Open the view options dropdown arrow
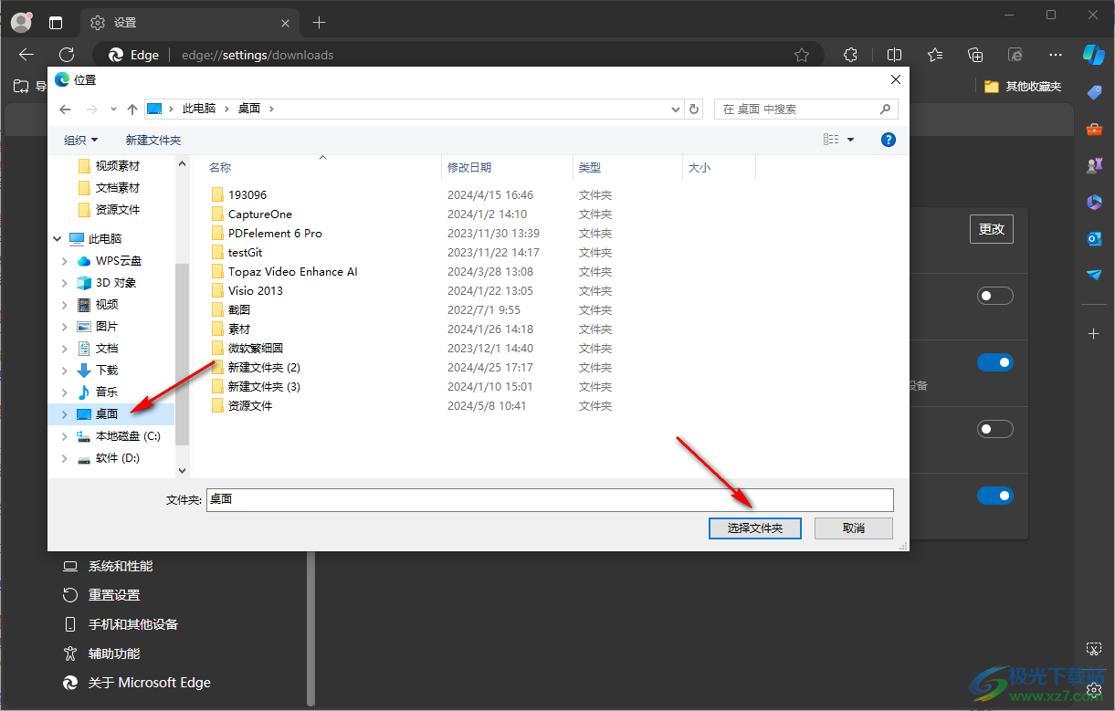Screen dimensions: 1115x711 851,140
